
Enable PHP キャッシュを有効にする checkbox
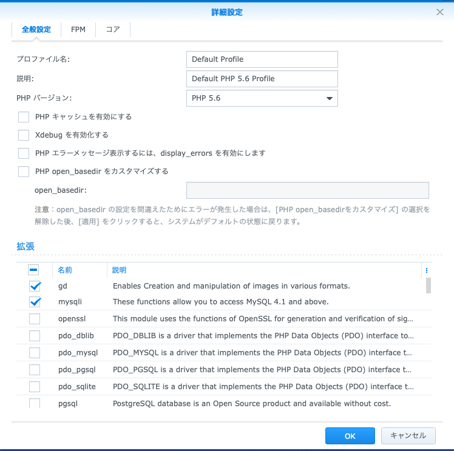24,117
